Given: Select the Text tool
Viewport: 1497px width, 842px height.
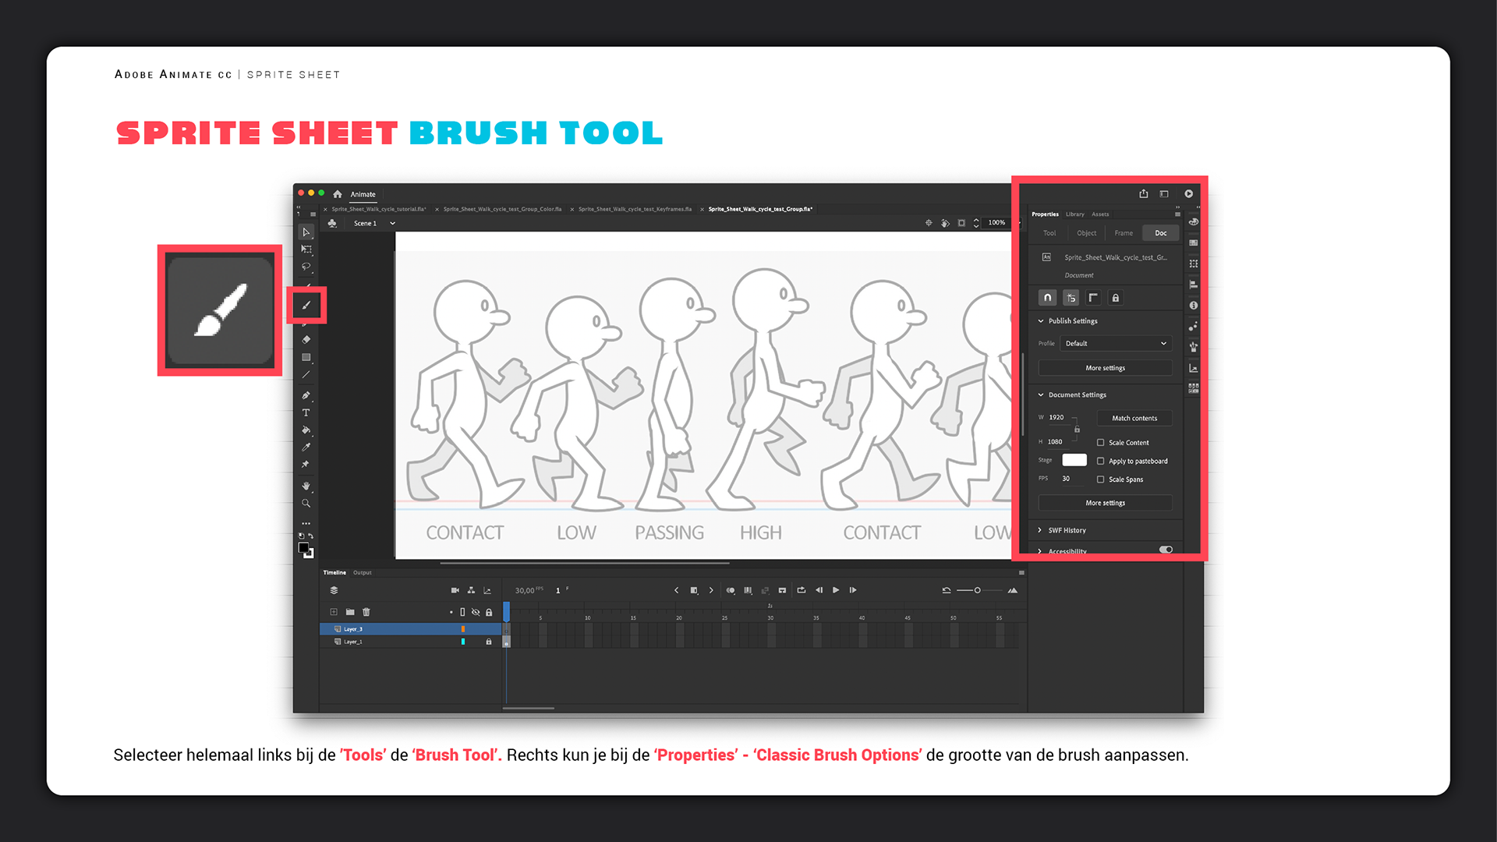Looking at the screenshot, I should [306, 412].
